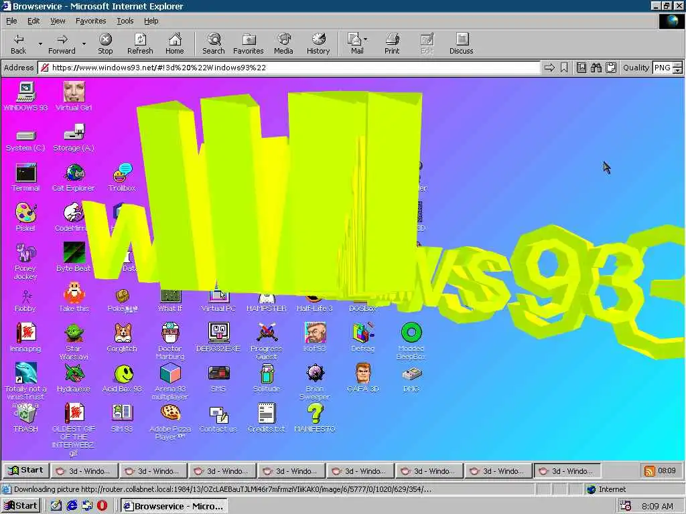Open the lenna.png file icon
The image size is (686, 514).
[x=25, y=337]
